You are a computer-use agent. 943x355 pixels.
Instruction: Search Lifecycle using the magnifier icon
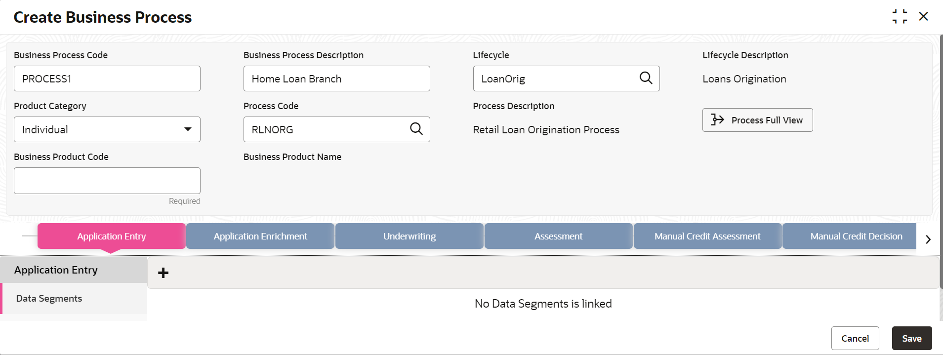point(646,78)
